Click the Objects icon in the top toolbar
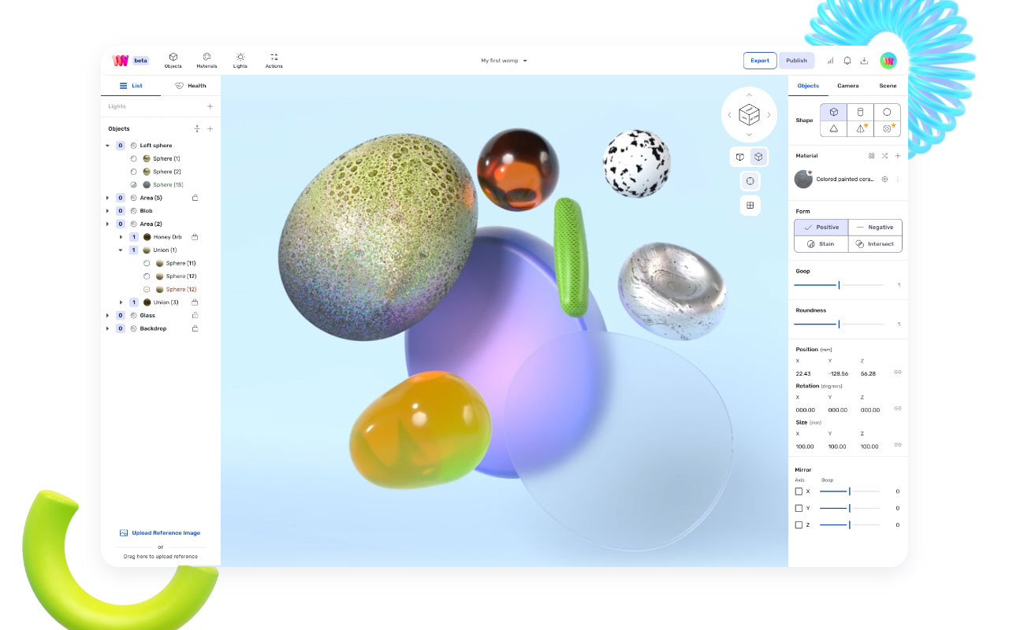The height and width of the screenshot is (630, 1009). click(173, 60)
